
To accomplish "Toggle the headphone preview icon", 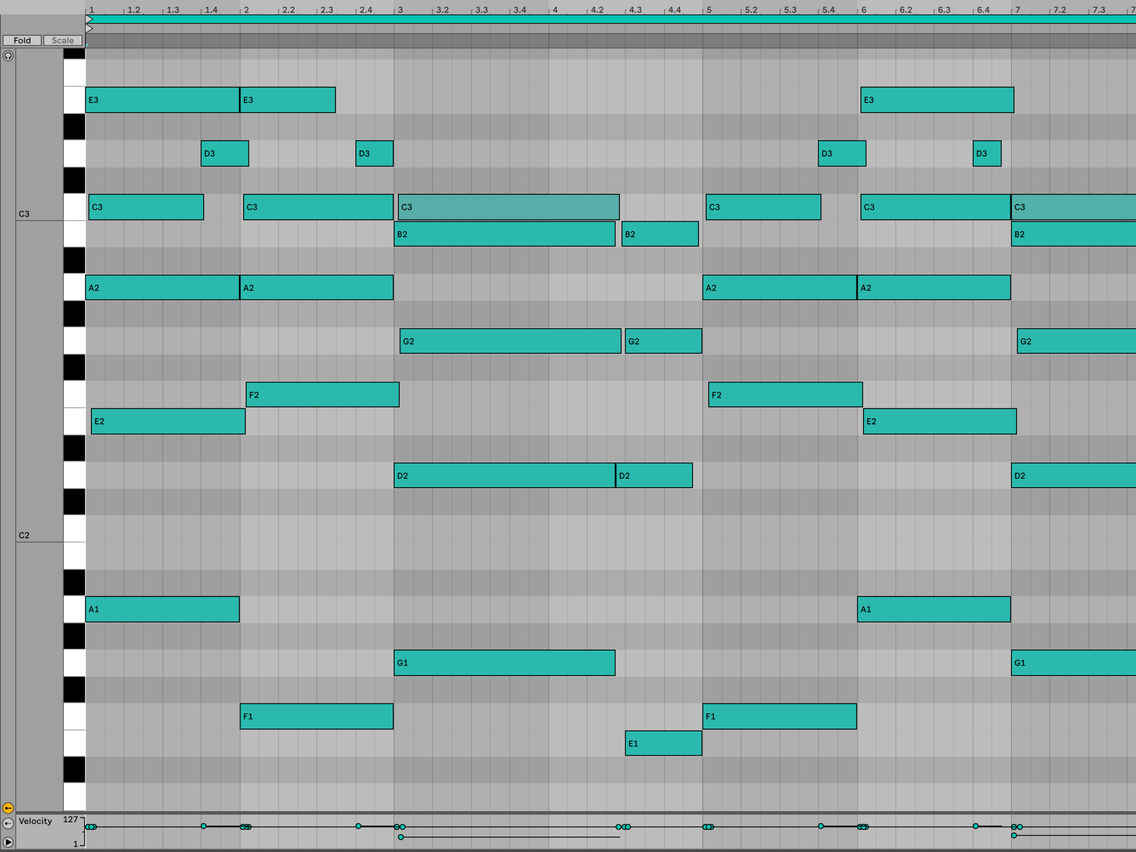I will pyautogui.click(x=8, y=55).
